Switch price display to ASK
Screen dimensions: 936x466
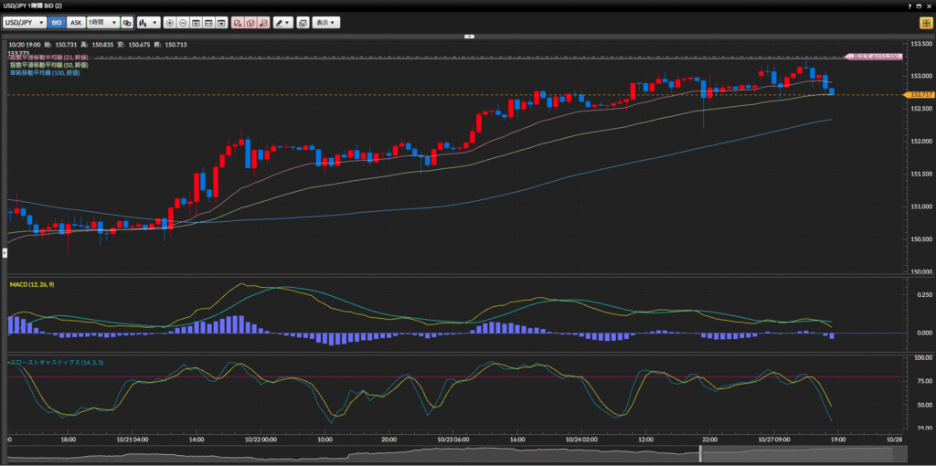[x=75, y=22]
